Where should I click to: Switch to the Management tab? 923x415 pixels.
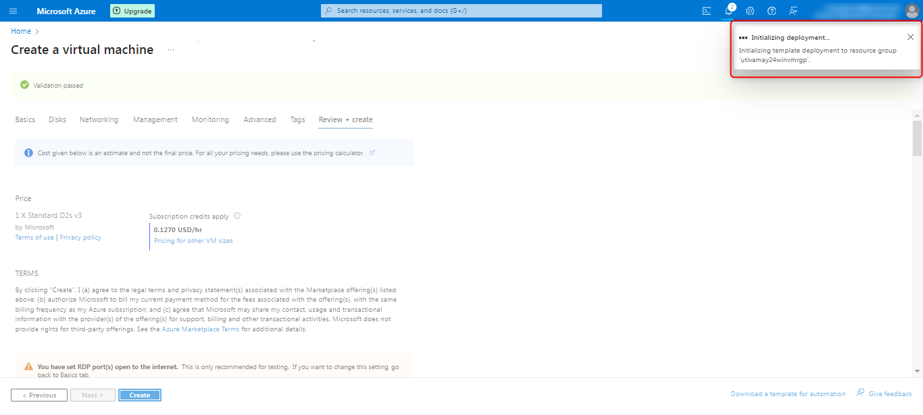pyautogui.click(x=155, y=119)
